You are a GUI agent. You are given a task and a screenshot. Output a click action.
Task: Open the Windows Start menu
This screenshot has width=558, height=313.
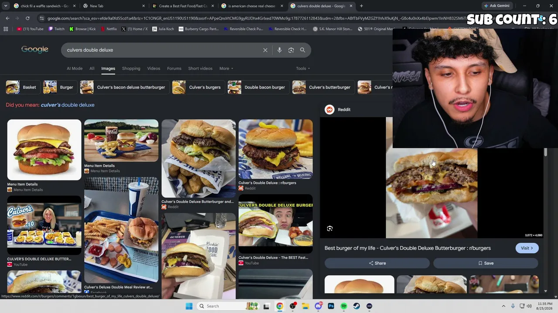pos(189,306)
